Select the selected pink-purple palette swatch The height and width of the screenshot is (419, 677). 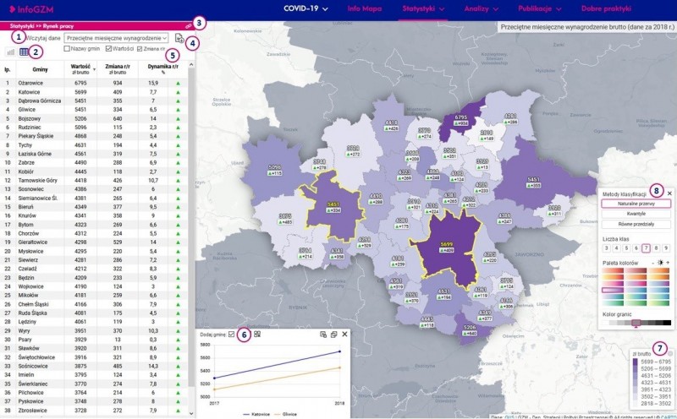[613, 290]
